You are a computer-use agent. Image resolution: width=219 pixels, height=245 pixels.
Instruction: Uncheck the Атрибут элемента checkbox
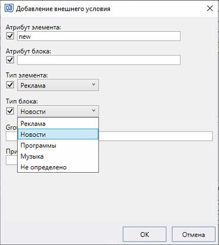tap(10, 36)
